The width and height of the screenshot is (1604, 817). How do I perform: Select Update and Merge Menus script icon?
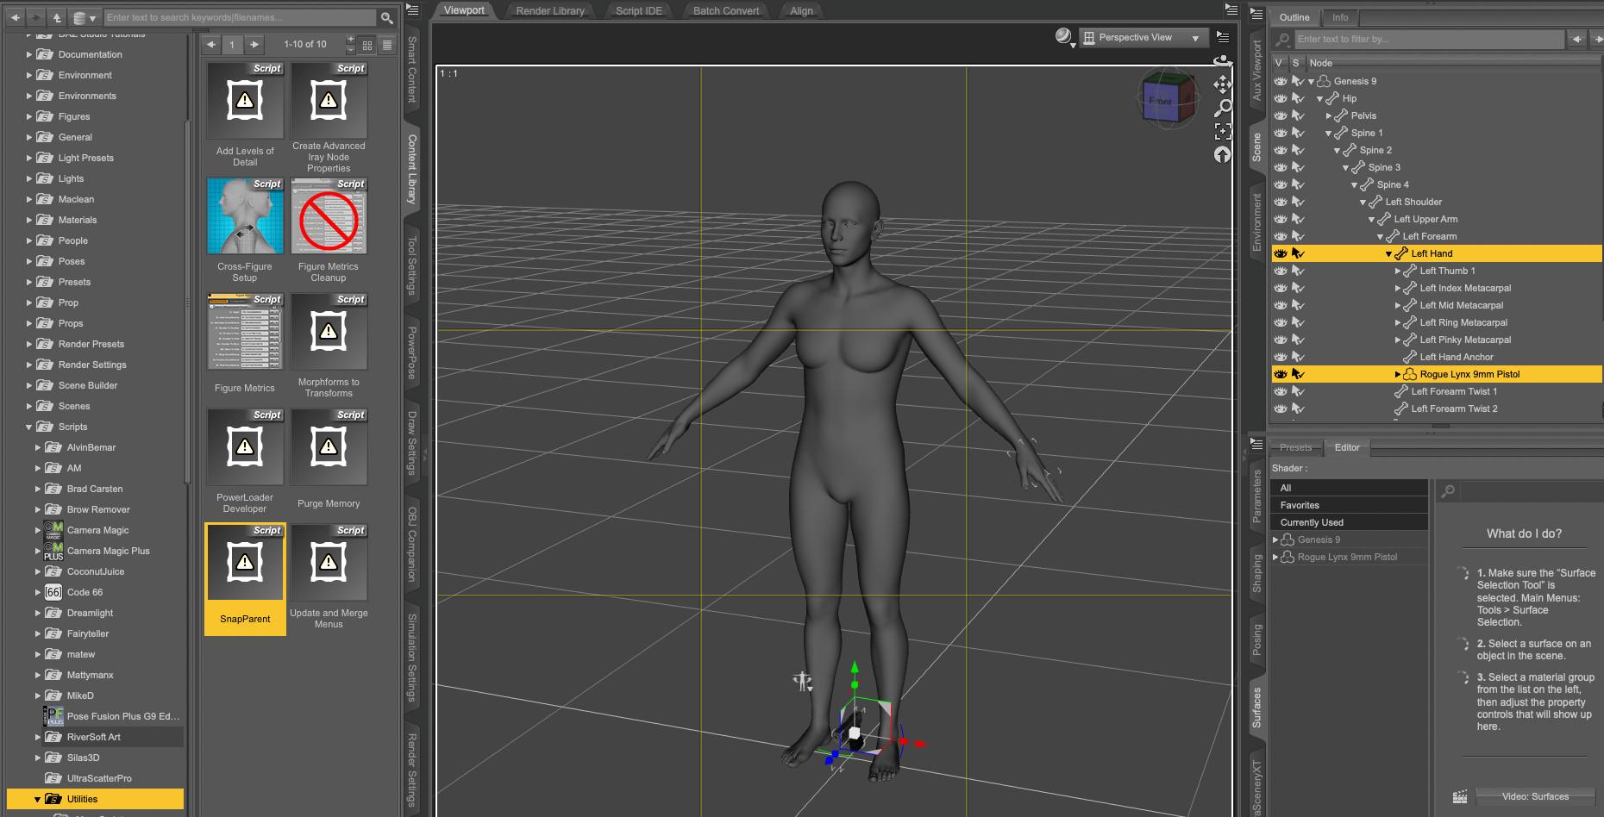329,563
